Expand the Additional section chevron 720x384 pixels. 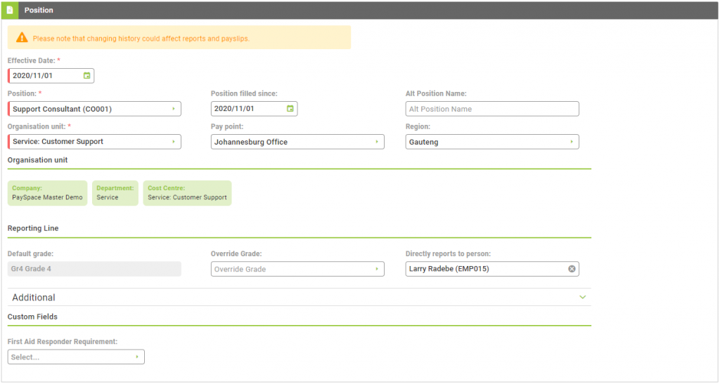click(582, 298)
